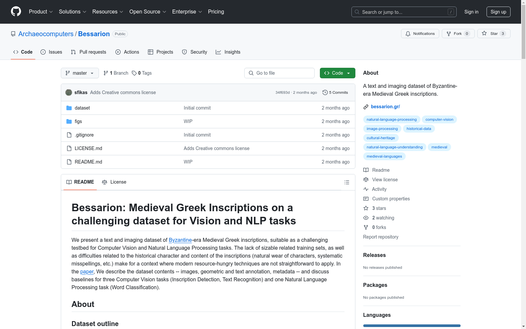Open the Insights tab
This screenshot has width=526, height=329.
(228, 52)
